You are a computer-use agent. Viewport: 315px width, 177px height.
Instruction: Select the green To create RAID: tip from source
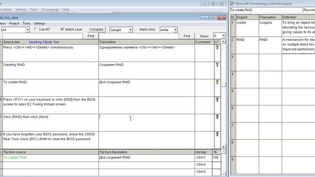[x=50, y=158]
